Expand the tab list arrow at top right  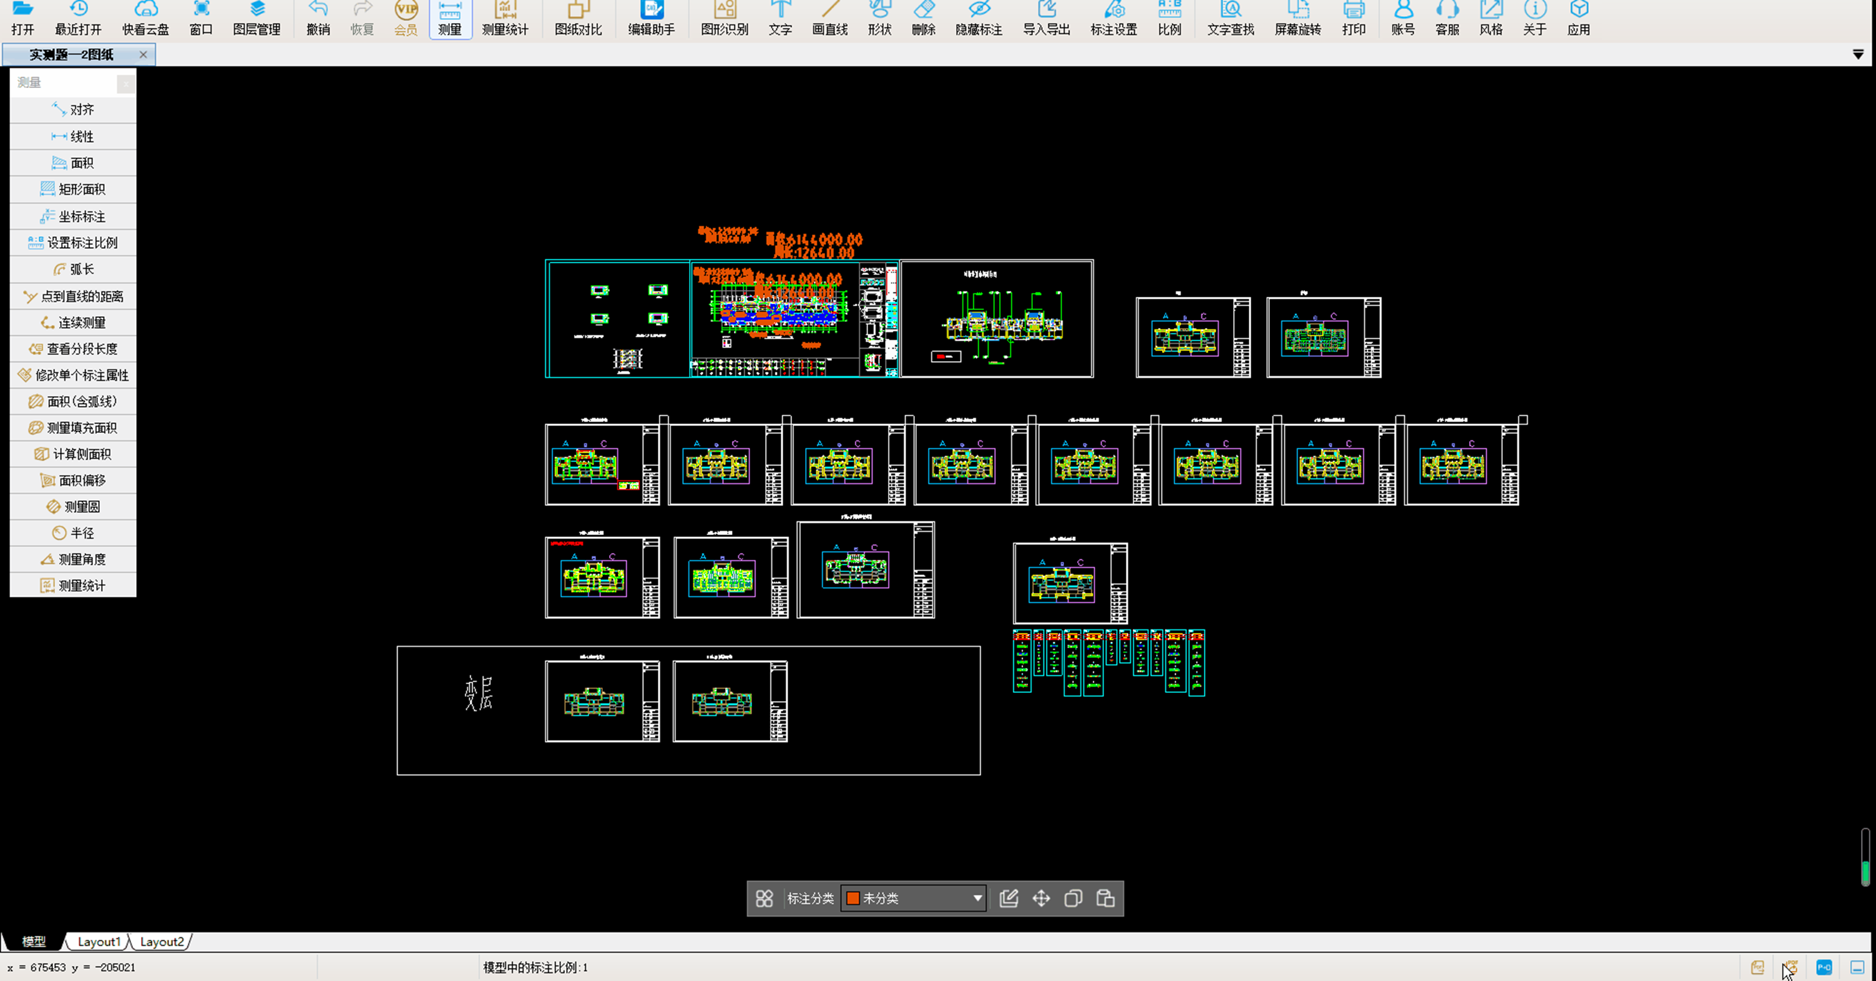[x=1858, y=55]
